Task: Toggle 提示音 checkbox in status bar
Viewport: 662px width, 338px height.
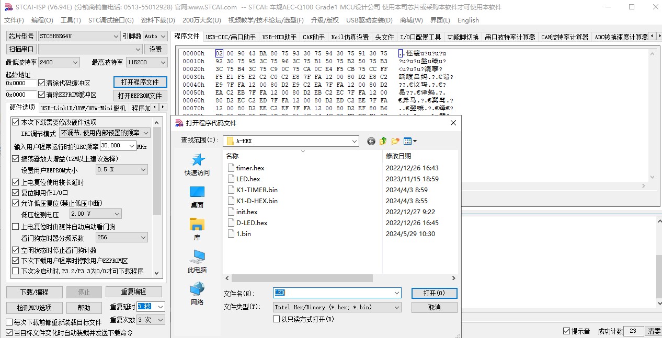Action: pyautogui.click(x=566, y=331)
